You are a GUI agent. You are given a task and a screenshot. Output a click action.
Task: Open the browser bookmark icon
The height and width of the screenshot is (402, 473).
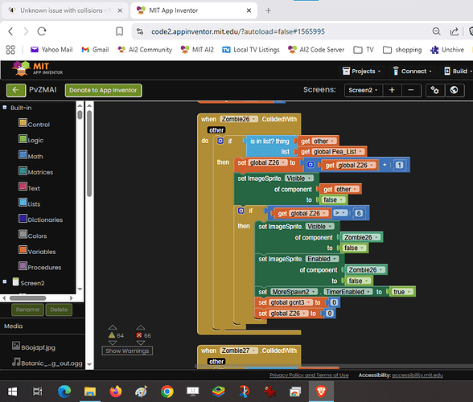click(x=119, y=31)
